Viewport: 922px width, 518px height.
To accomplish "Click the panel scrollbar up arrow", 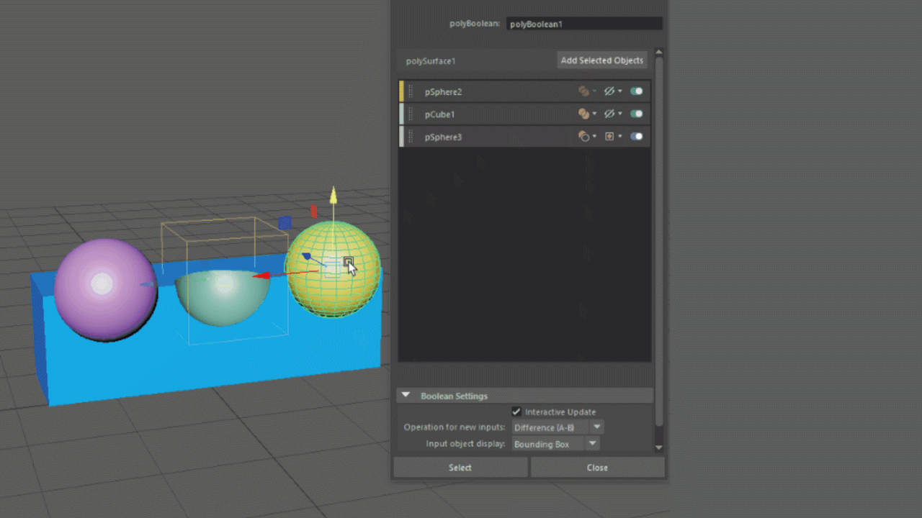I will (658, 53).
